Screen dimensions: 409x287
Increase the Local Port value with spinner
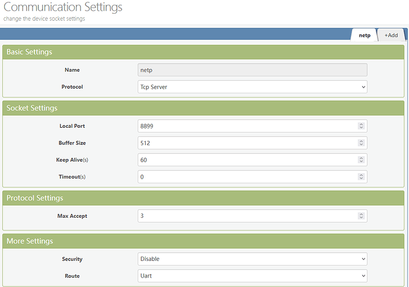(x=361, y=124)
